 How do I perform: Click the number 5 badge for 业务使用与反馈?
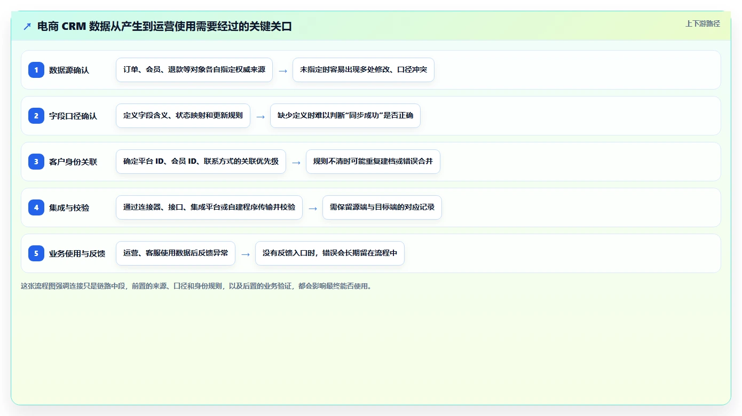pyautogui.click(x=36, y=253)
